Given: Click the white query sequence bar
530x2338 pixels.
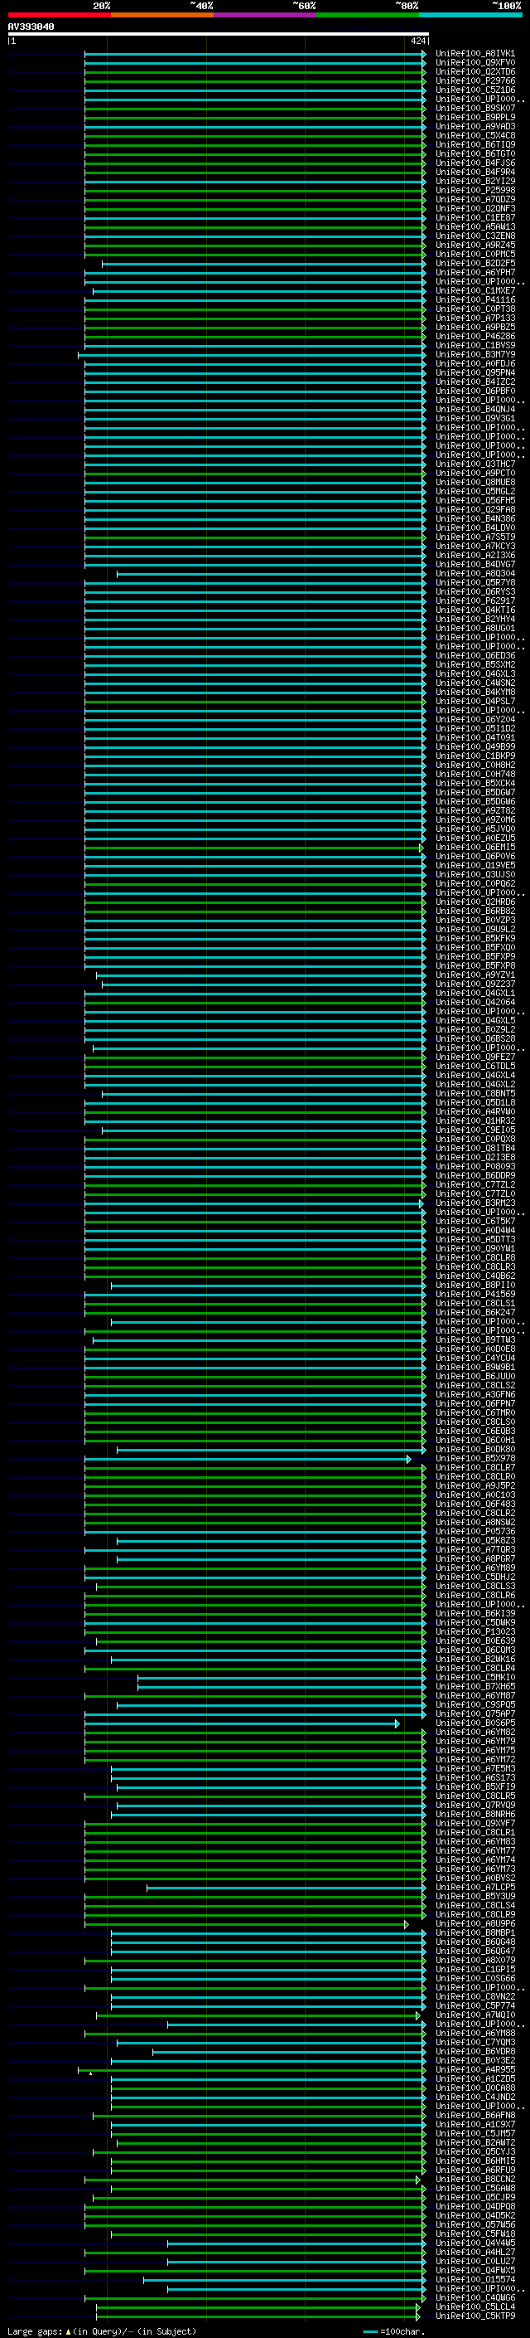Looking at the screenshot, I should click(219, 35).
